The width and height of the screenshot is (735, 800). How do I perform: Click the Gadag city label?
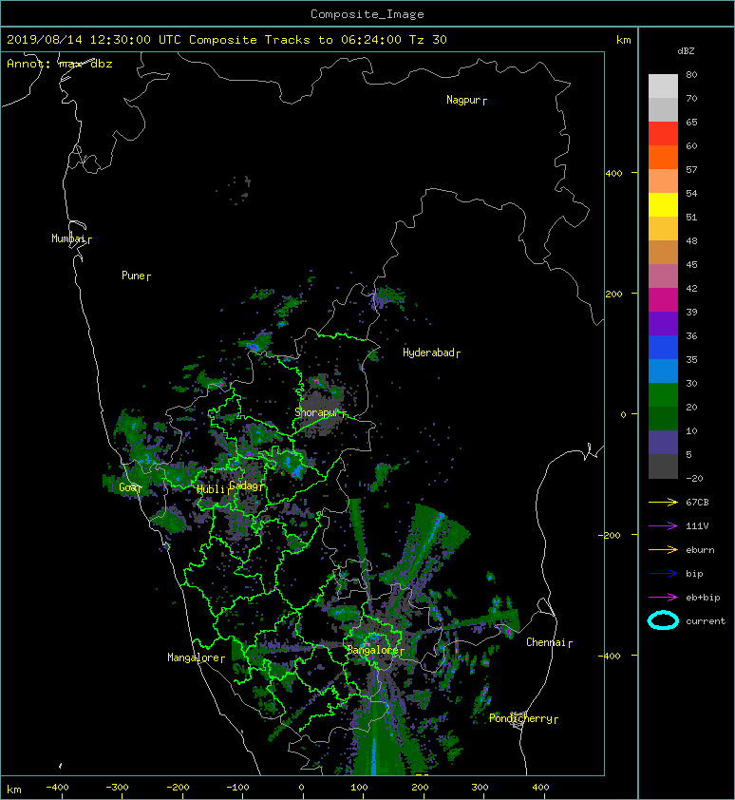pyautogui.click(x=244, y=486)
